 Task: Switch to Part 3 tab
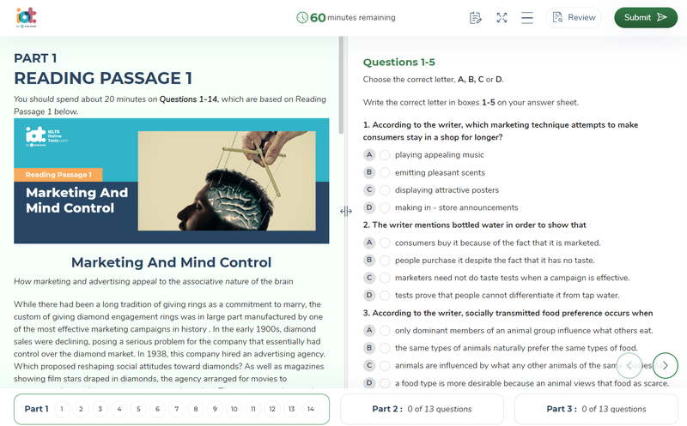pos(595,409)
